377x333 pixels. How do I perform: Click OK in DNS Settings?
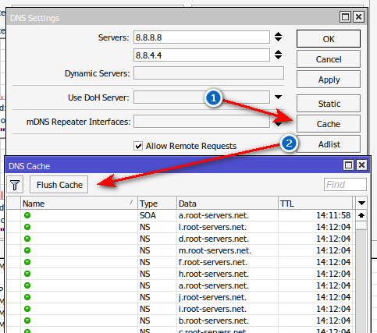pos(329,39)
